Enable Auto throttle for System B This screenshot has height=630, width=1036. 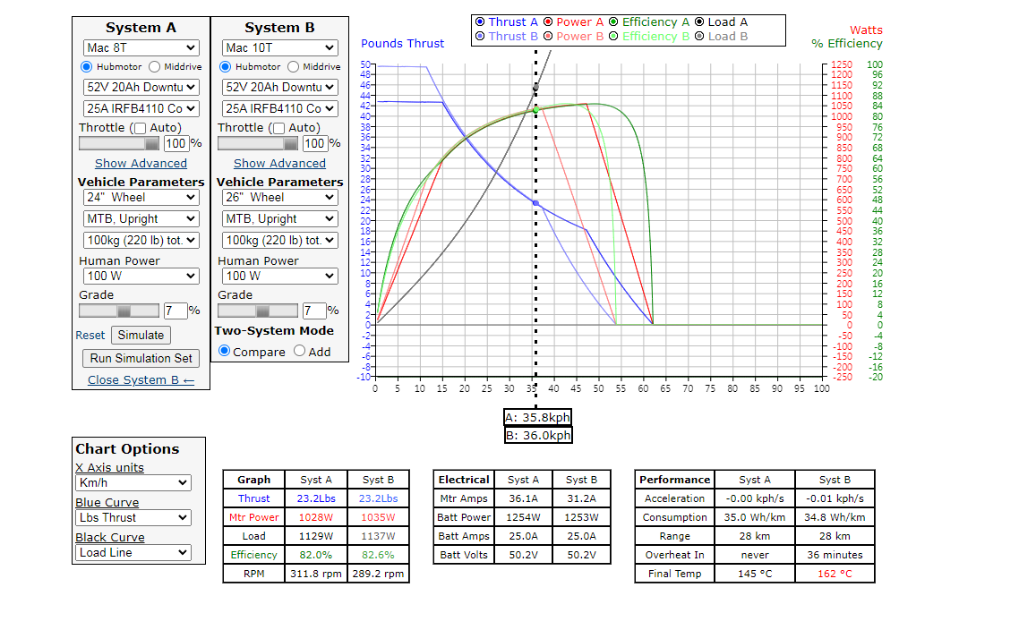(x=278, y=128)
